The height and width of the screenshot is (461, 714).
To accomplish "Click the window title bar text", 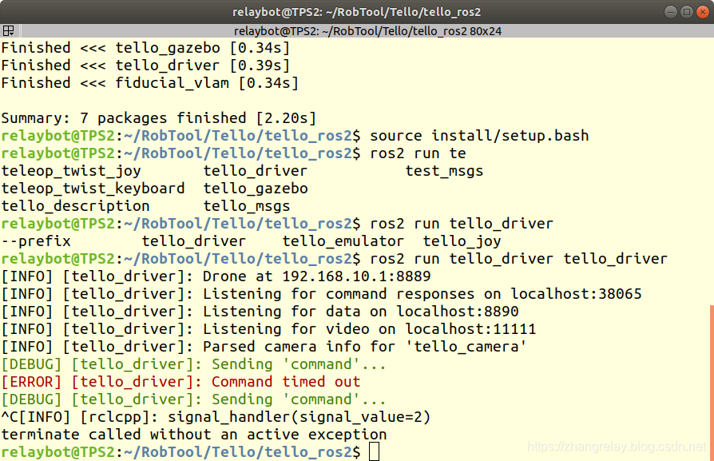I will click(356, 12).
